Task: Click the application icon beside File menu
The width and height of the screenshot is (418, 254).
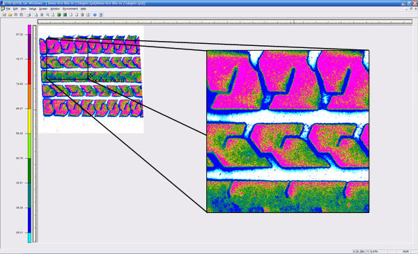Action: [x=3, y=9]
